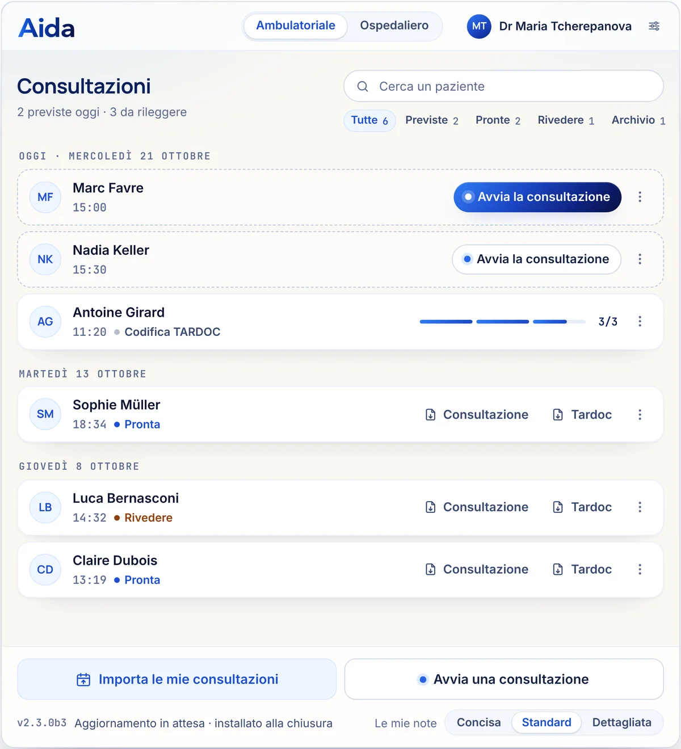Image resolution: width=681 pixels, height=749 pixels.
Task: Open the more options menu for Nadia Keller
Action: click(640, 259)
